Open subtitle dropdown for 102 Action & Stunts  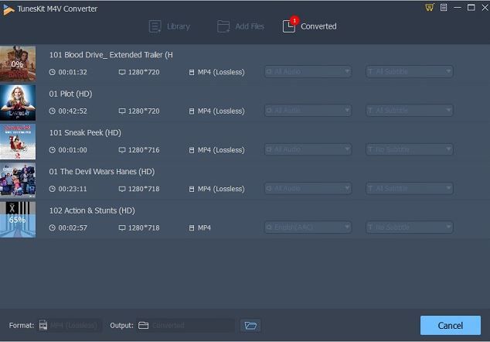point(410,227)
